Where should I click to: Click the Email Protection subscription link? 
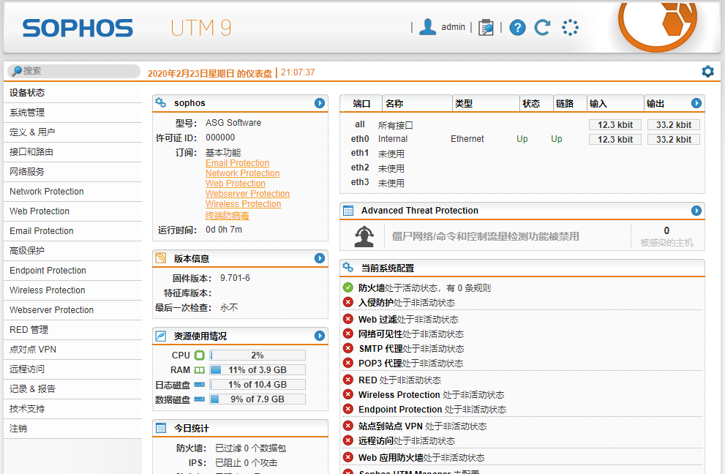[x=237, y=162]
